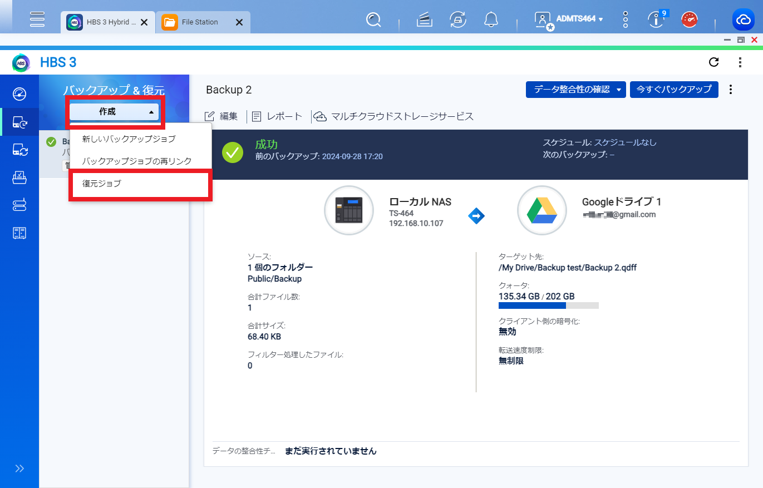Click the Backup 2 job title
Image resolution: width=763 pixels, height=488 pixels.
(229, 90)
